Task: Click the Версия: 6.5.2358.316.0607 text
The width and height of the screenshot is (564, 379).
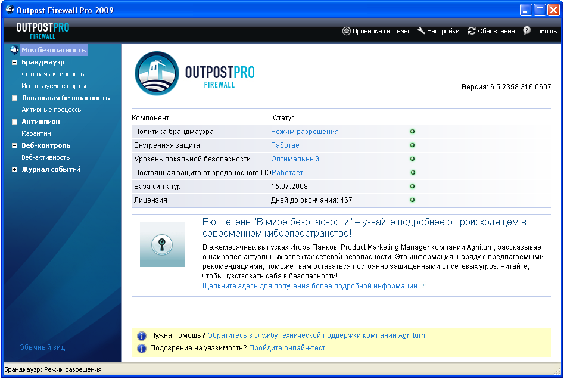Action: coord(506,87)
